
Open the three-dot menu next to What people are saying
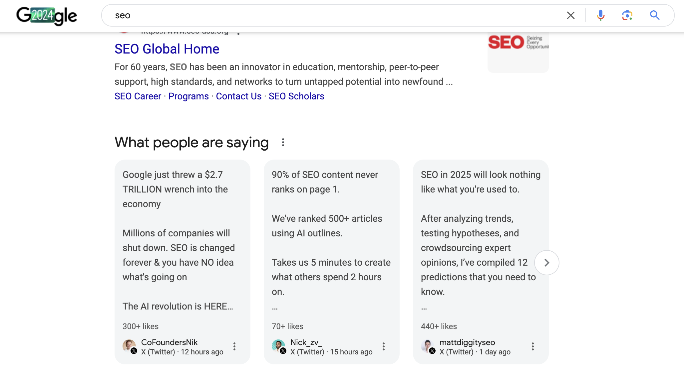[283, 142]
